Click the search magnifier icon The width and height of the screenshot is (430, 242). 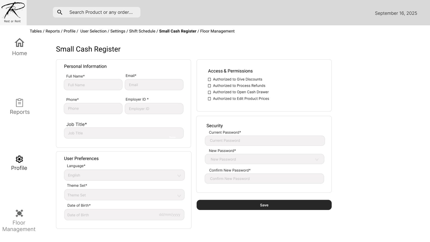coord(60,12)
